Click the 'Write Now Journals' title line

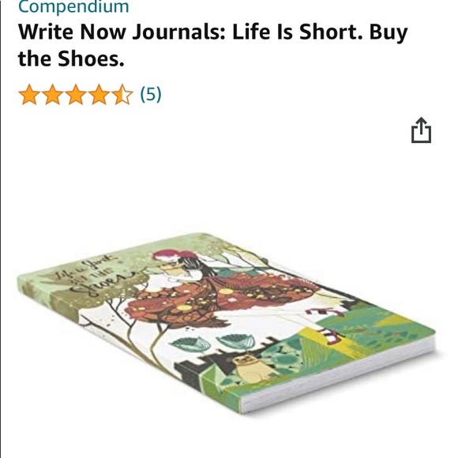(x=212, y=32)
